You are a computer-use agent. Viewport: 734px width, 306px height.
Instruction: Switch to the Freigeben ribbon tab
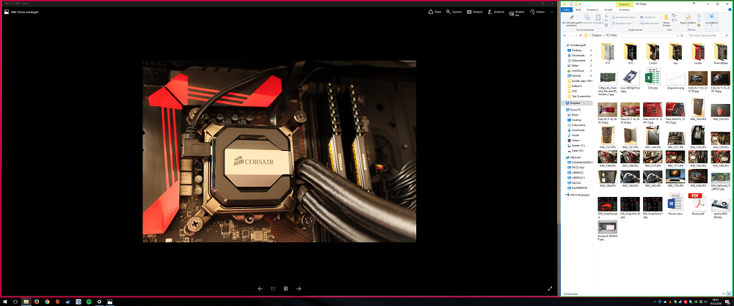[x=592, y=10]
